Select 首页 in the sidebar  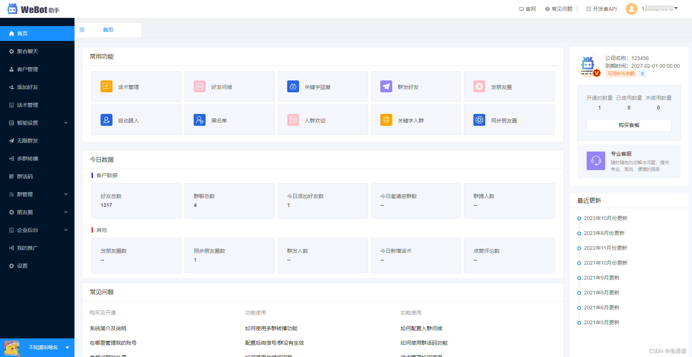tap(37, 34)
